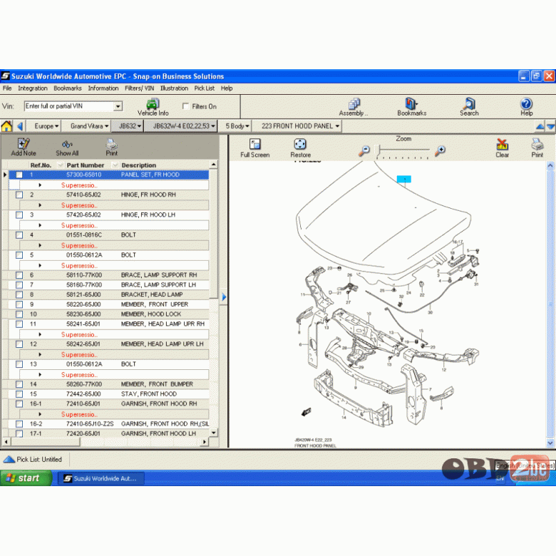Click the Pick List triangle icon
The image size is (556, 556).
click(9, 460)
